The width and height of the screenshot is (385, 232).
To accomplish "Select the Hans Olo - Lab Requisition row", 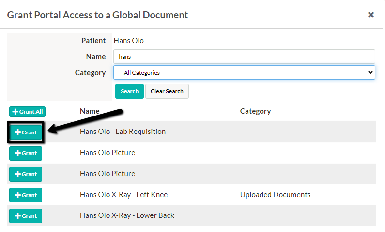I will [191, 132].
